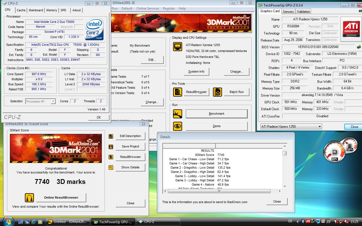Click the Details horizontal scrollbar right arrow

pos(280,191)
